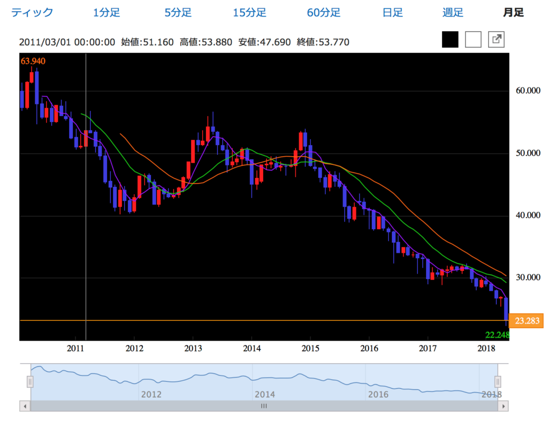Click the 始値:51.160 open price readout
The width and height of the screenshot is (548, 422).
(x=148, y=42)
